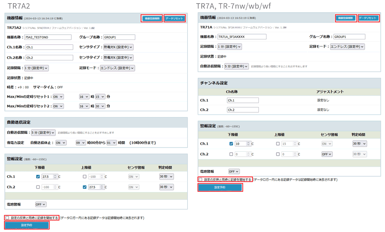
Task: Open 自動送信休止 ON dropdown
Action: [x=61, y=143]
